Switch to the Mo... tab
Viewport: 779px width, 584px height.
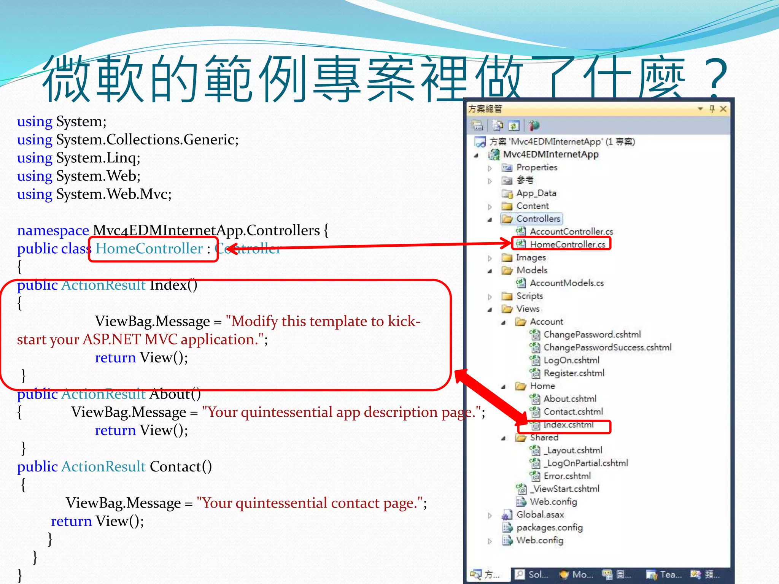pyautogui.click(x=576, y=574)
